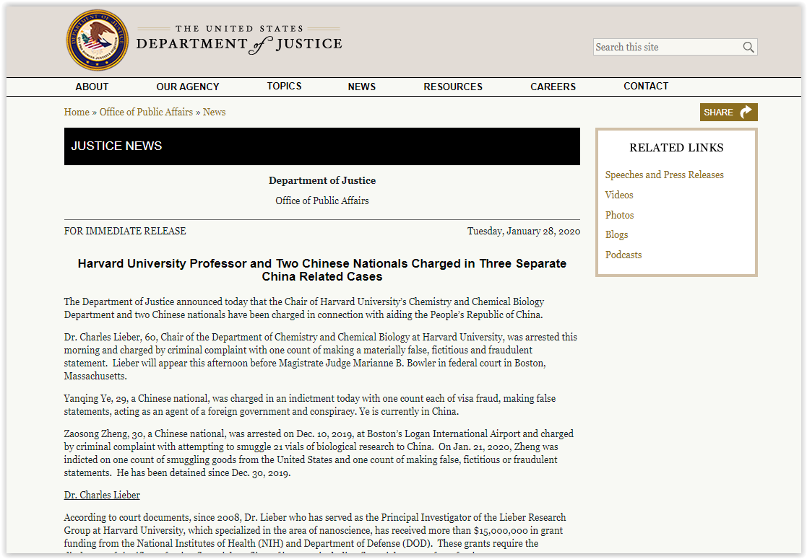Click the FOR IMMEDIATE RELEASE text
The height and width of the screenshot is (559, 807).
[125, 232]
